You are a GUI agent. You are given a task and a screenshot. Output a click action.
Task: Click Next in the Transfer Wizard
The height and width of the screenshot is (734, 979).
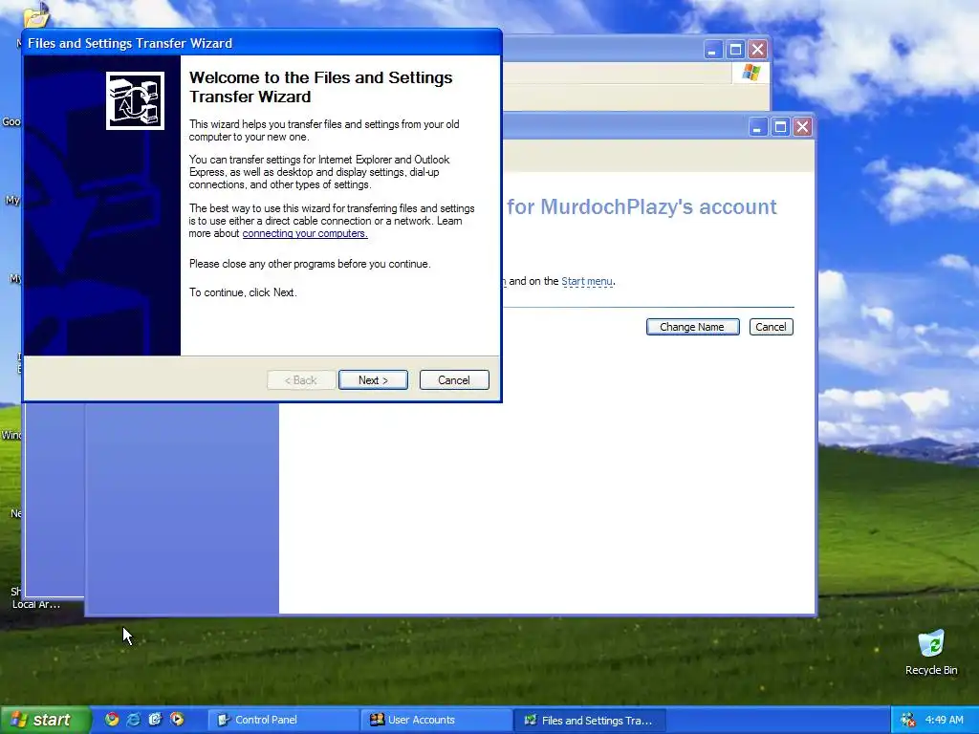pos(373,380)
